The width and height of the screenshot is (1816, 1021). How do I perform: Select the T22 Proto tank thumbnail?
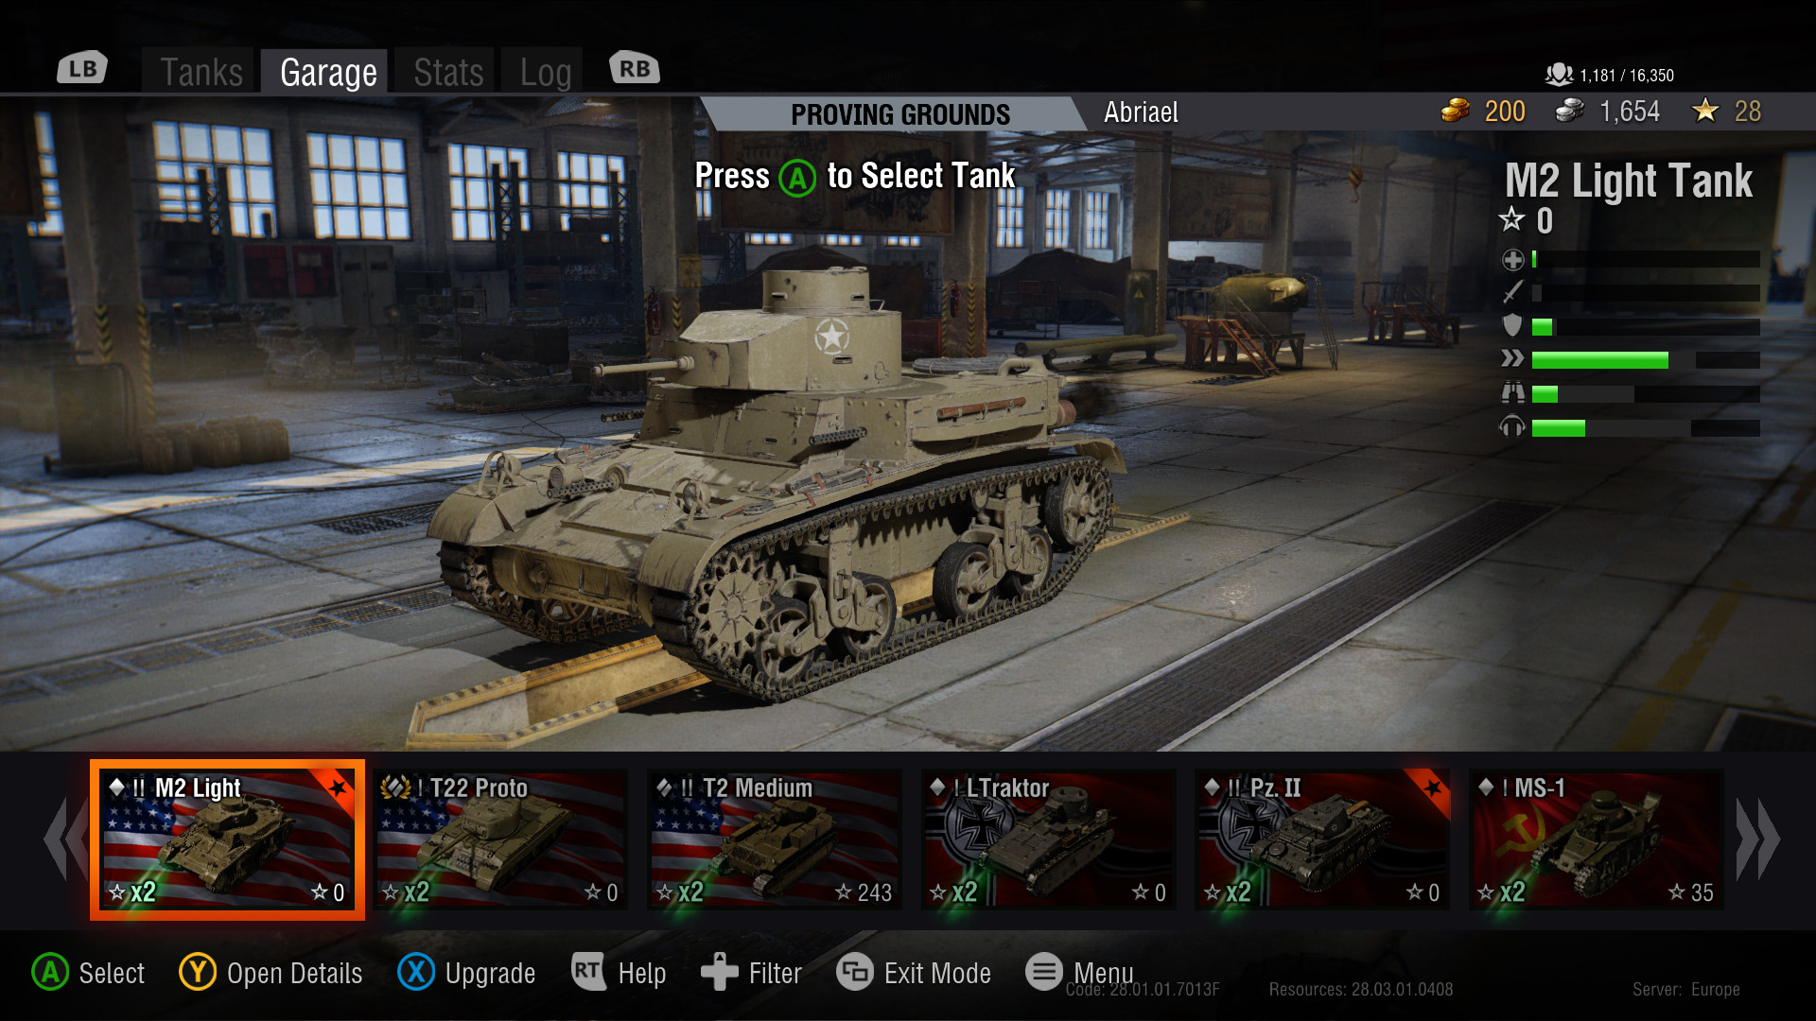point(501,839)
